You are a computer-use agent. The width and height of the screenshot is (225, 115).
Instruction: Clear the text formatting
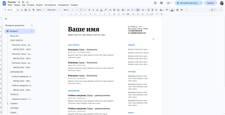(156, 10)
